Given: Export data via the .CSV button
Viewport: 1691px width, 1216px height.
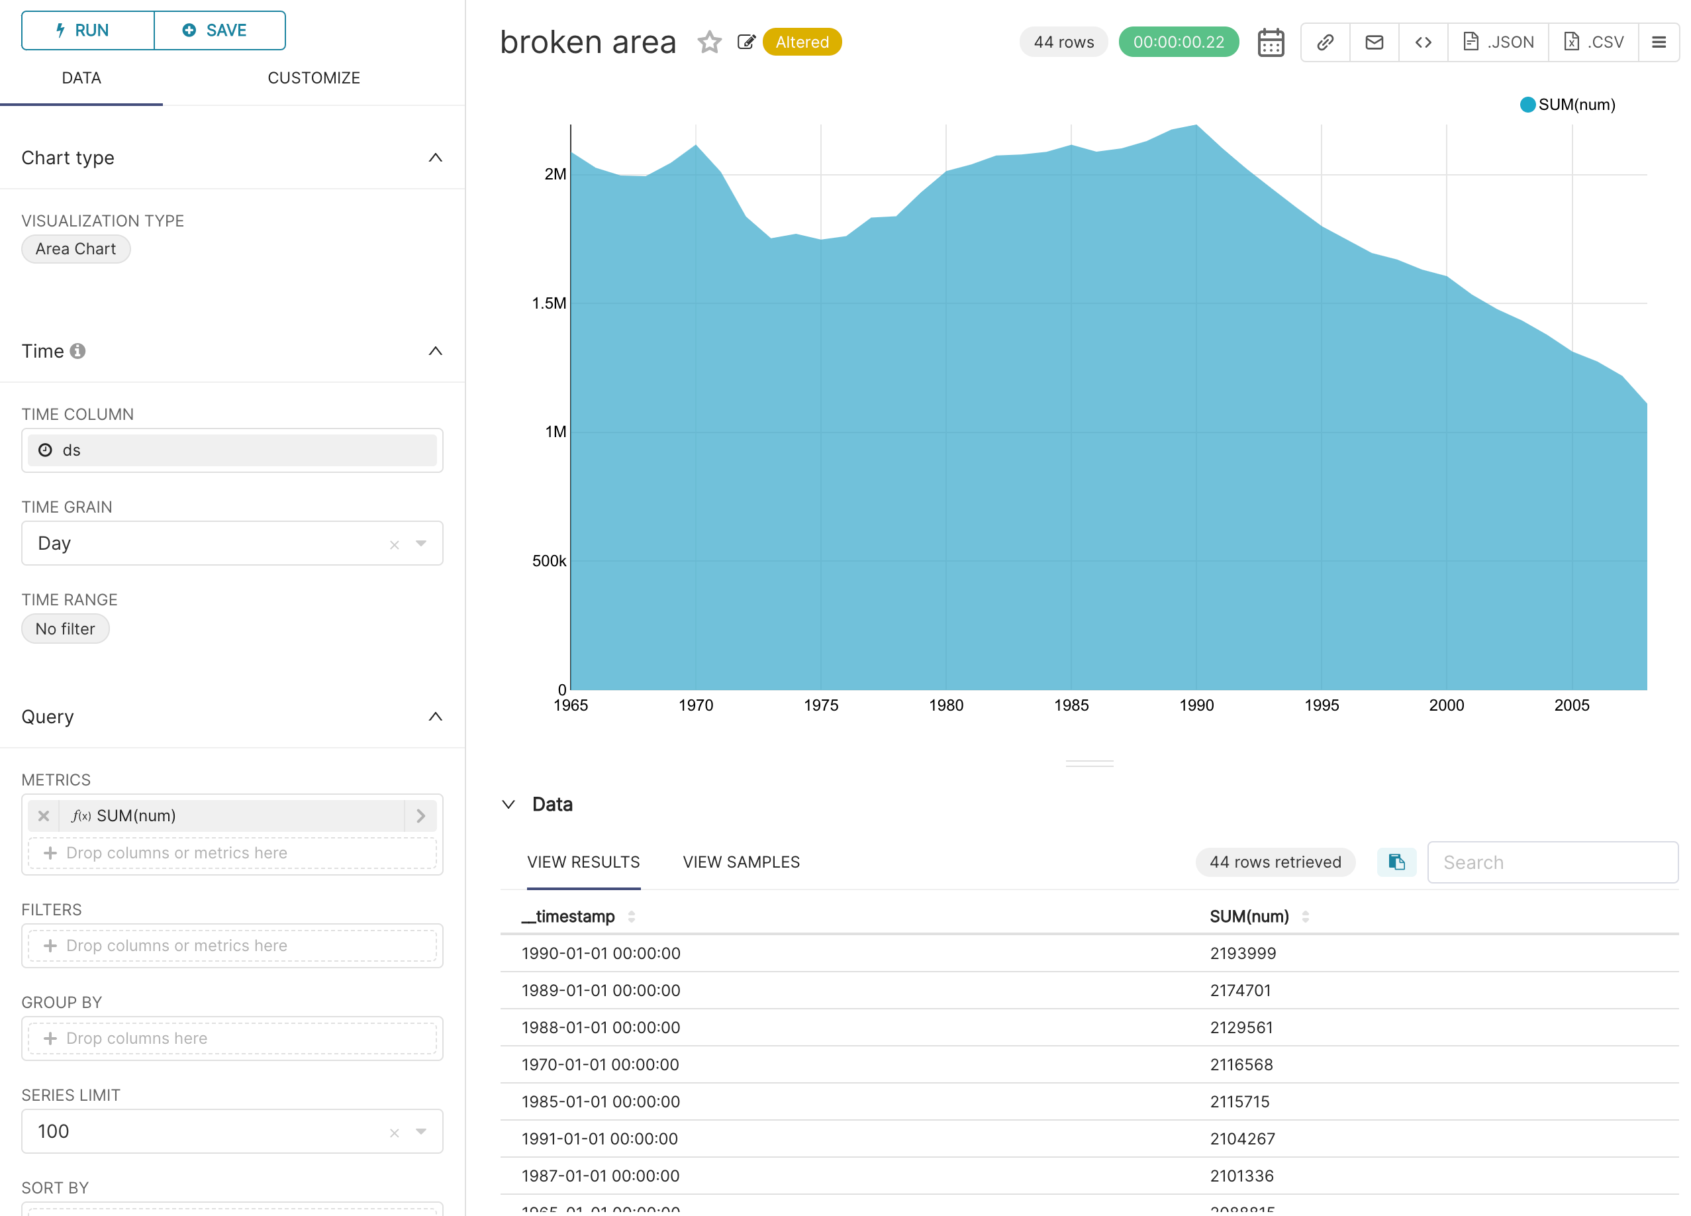Looking at the screenshot, I should (1593, 42).
